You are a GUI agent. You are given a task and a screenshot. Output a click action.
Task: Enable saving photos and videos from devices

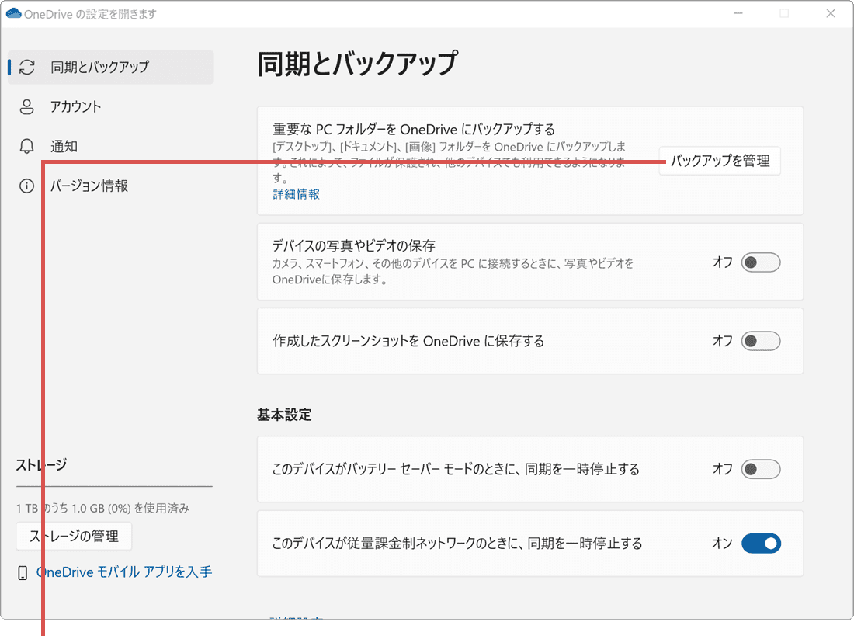(x=760, y=262)
